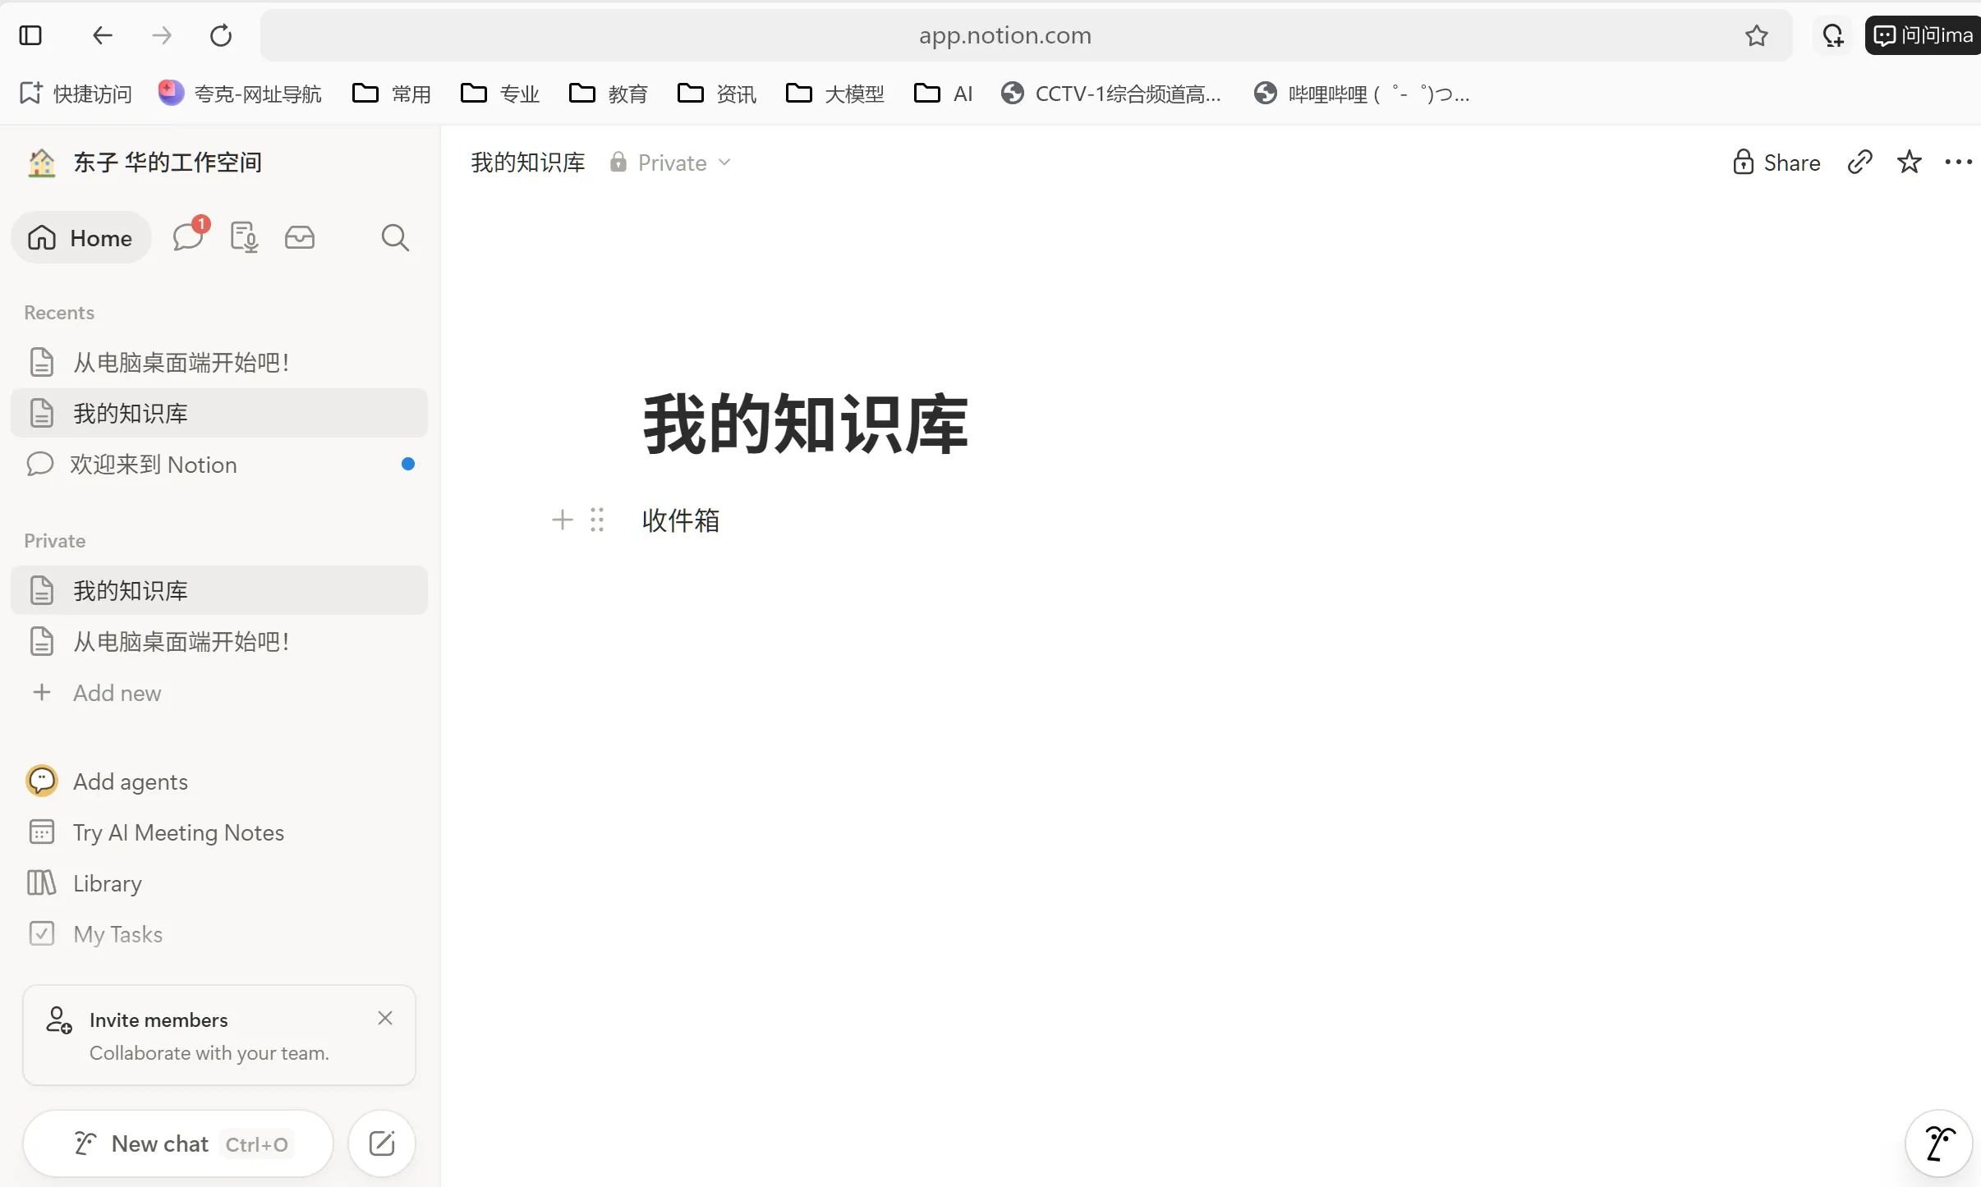Toggle the browser sidebar panel icon

click(30, 35)
